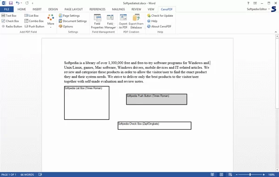Switch to the REFERENCES tab
Image resolution: width=279 pixels, height=177 pixels.
(x=97, y=9)
